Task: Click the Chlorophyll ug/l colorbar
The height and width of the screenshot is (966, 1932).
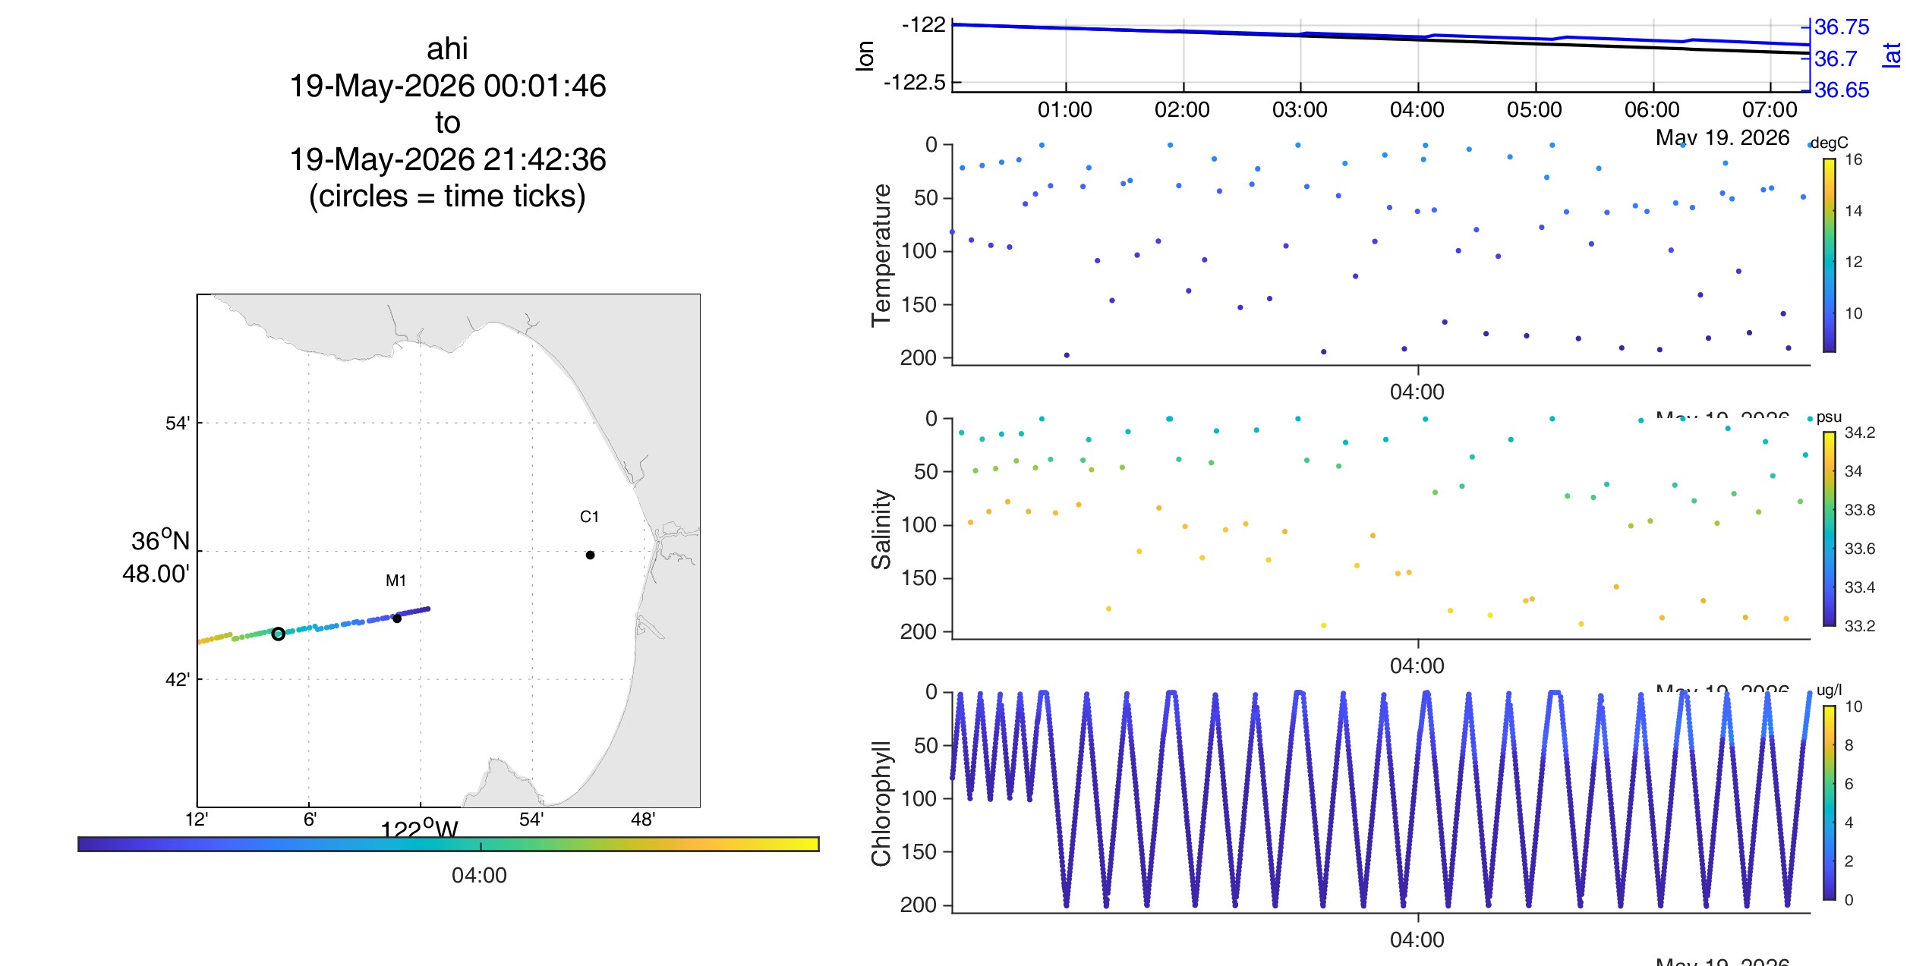Action: 1830,803
